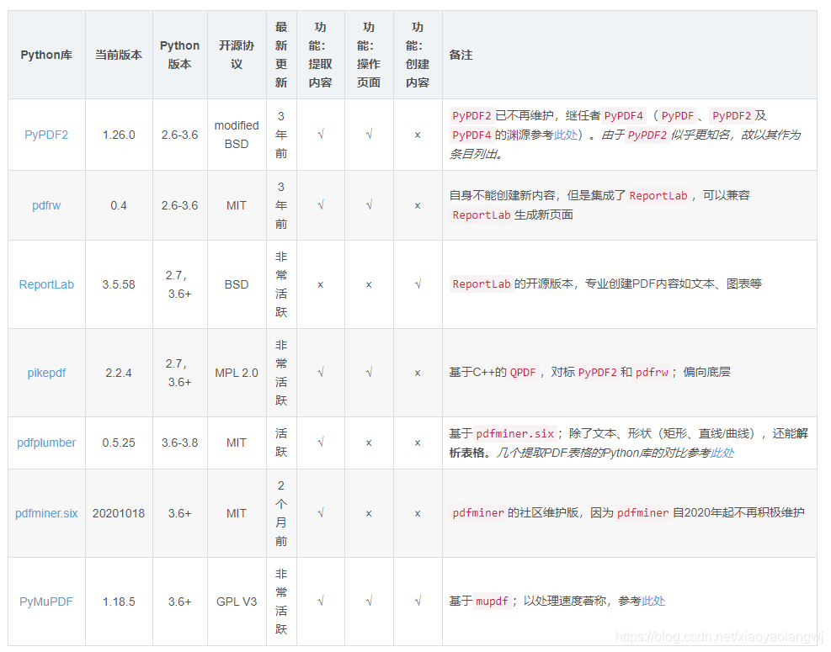Open the pikepdf library link
Screen dimensions: 831x652
(x=46, y=373)
